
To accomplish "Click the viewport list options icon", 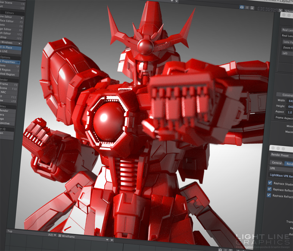I will tap(247, 7).
